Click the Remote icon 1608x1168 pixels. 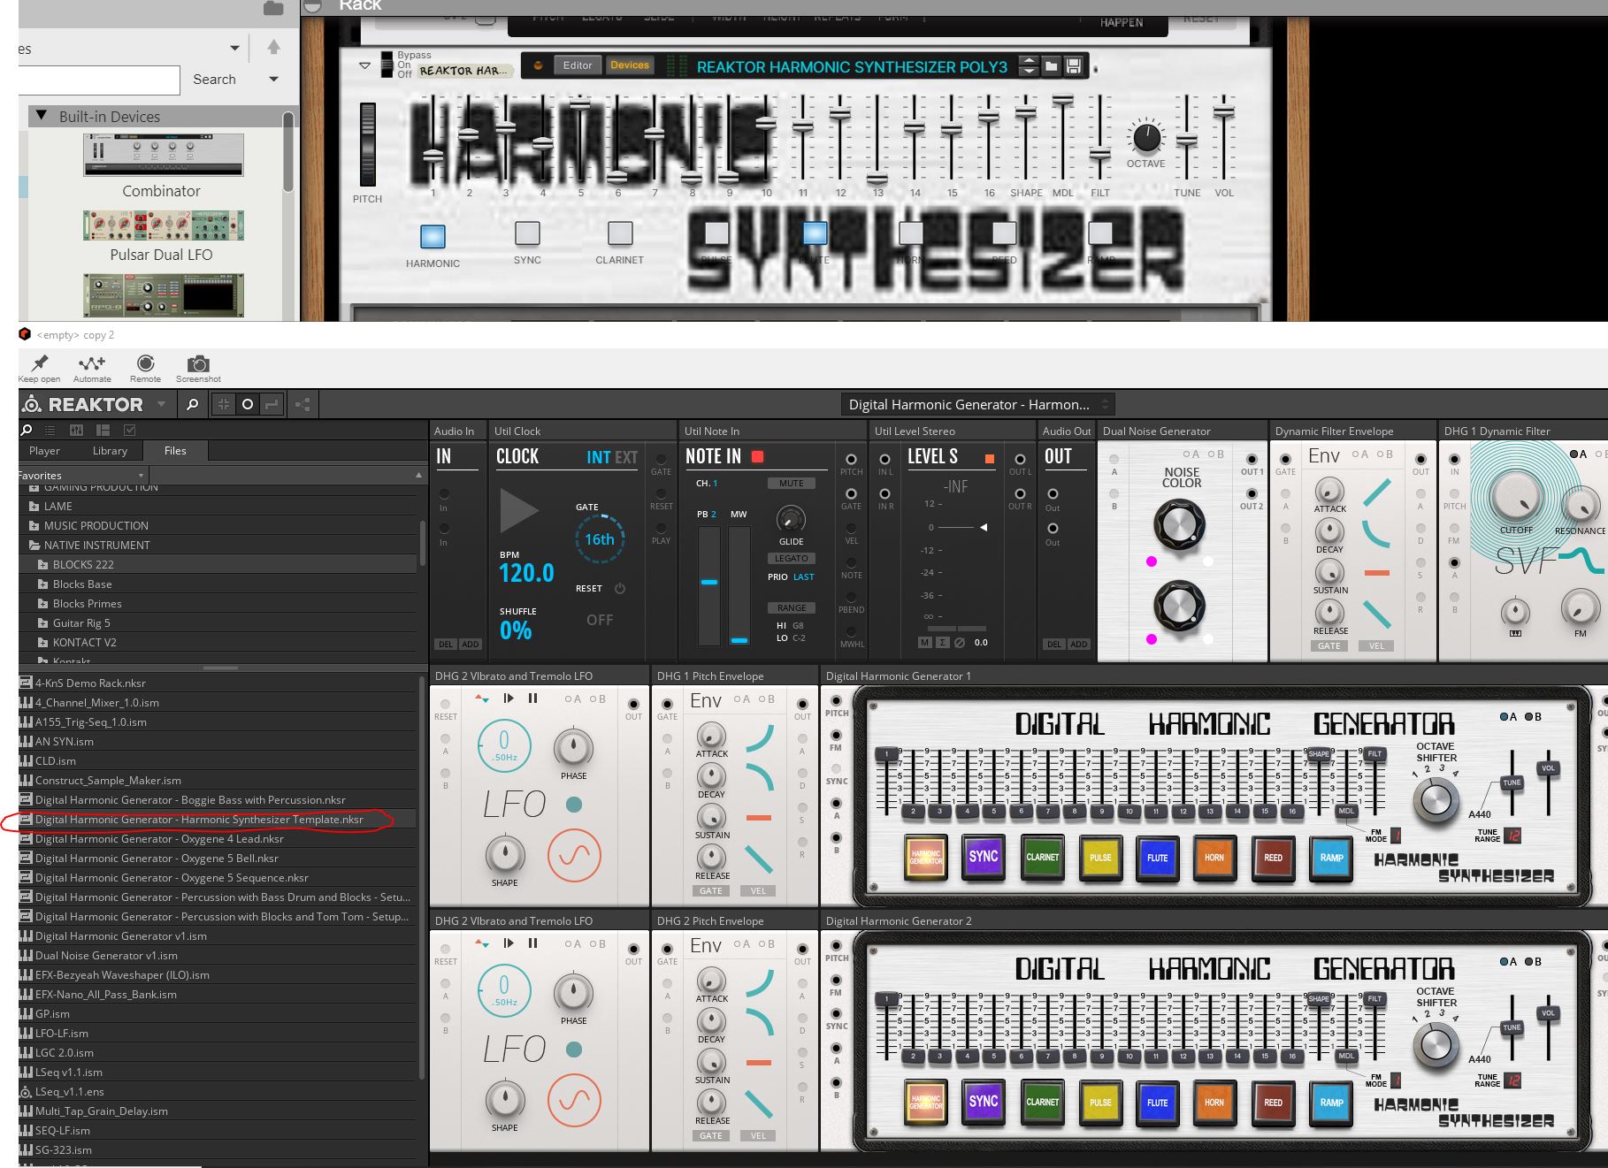point(145,363)
